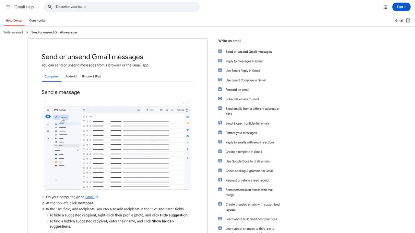Open the hamburger main menu
This screenshot has width=415, height=233.
point(8,7)
